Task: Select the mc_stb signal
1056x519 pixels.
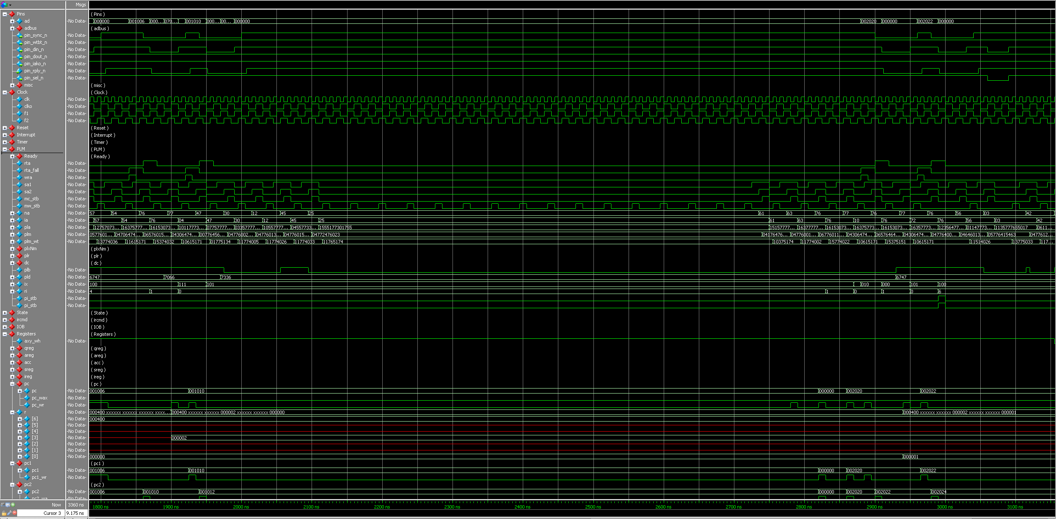Action: click(31, 199)
